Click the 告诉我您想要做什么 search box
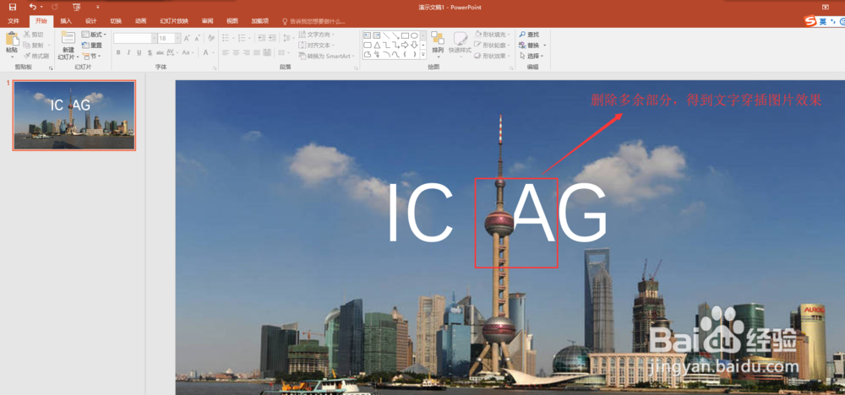845x395 pixels. pos(314,21)
